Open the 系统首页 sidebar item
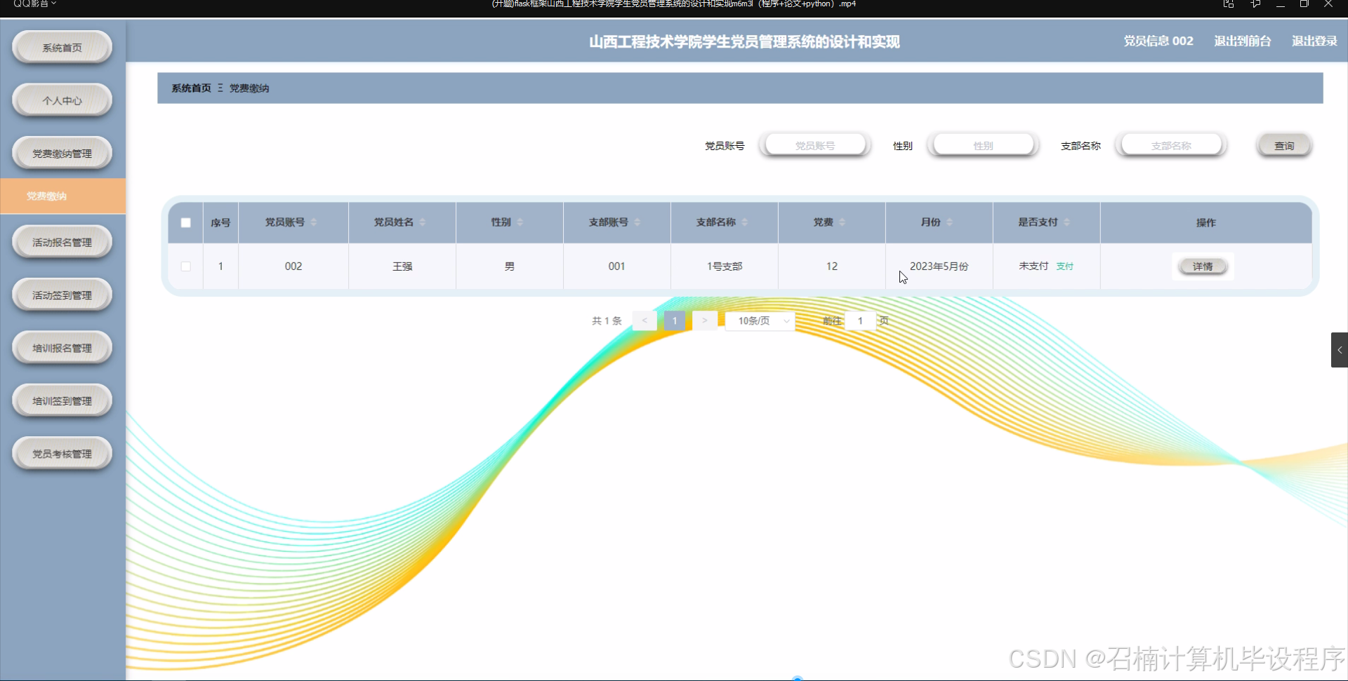 click(62, 47)
